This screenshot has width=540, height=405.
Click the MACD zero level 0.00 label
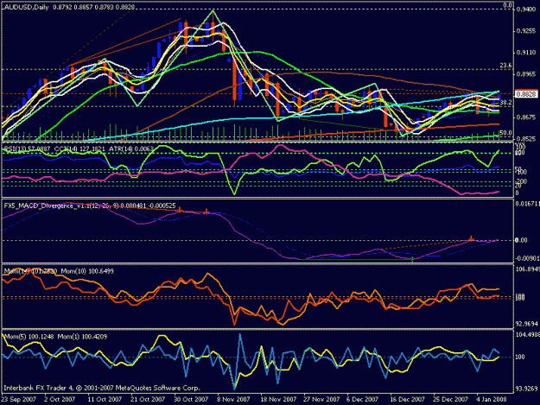[521, 240]
